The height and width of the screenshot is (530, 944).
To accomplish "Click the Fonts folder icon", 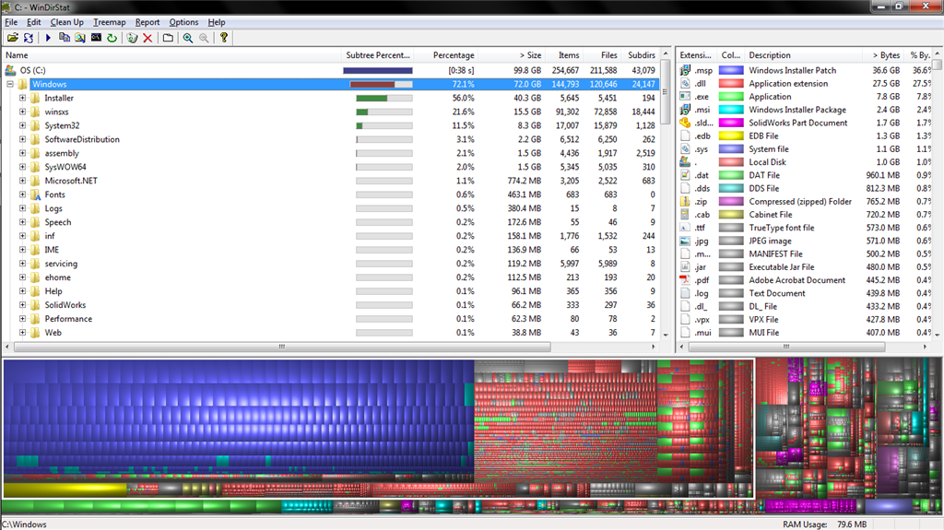I will 36,194.
